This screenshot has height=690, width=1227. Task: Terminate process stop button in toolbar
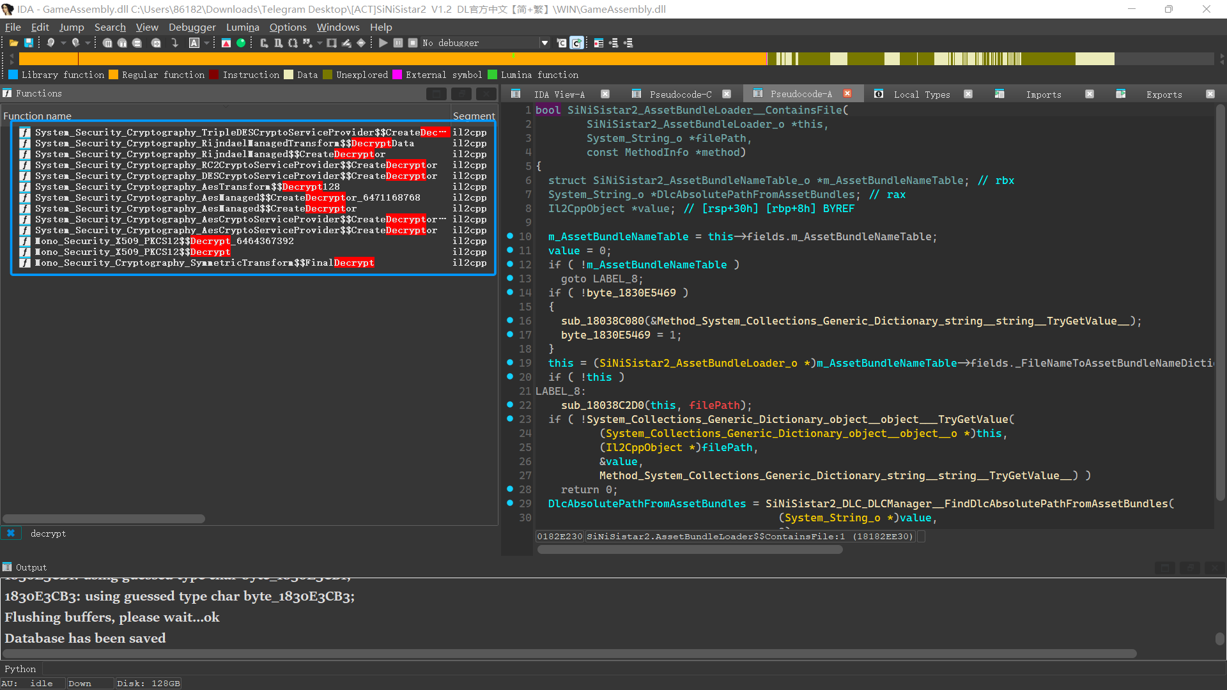click(x=413, y=43)
